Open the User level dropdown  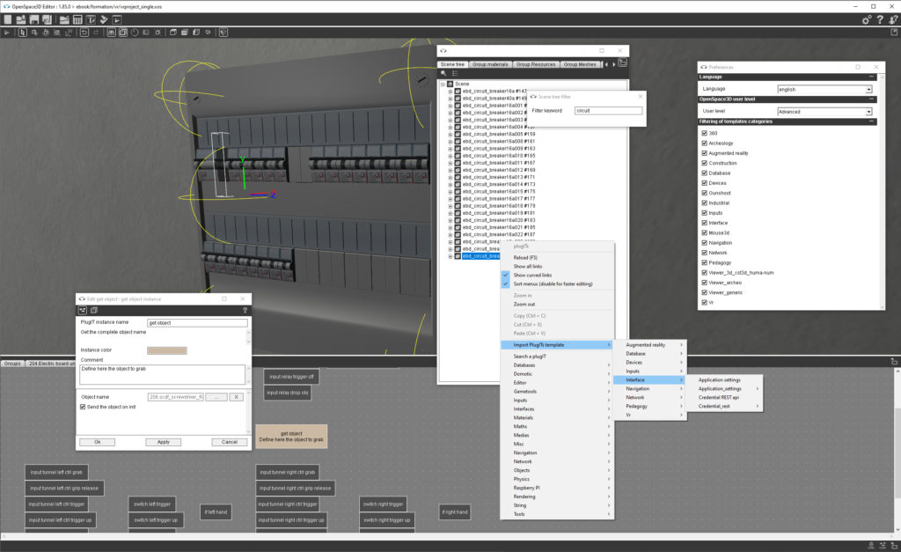[x=824, y=112]
